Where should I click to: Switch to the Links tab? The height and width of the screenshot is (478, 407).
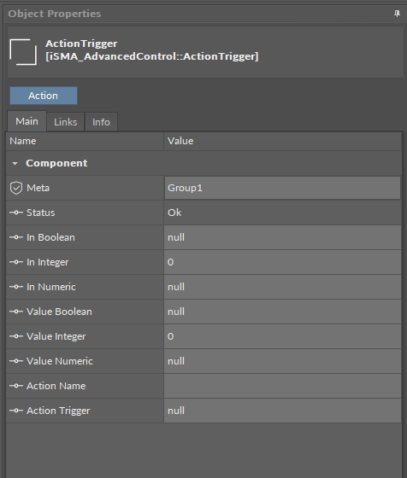tap(65, 122)
